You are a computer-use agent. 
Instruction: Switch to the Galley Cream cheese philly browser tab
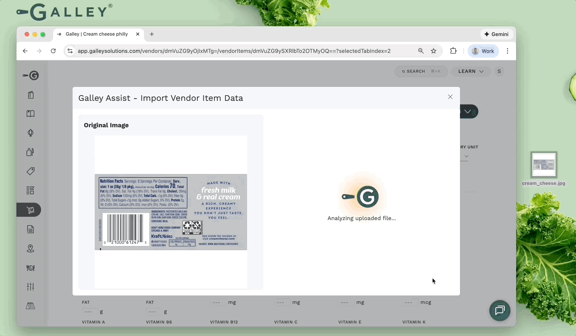tap(96, 34)
